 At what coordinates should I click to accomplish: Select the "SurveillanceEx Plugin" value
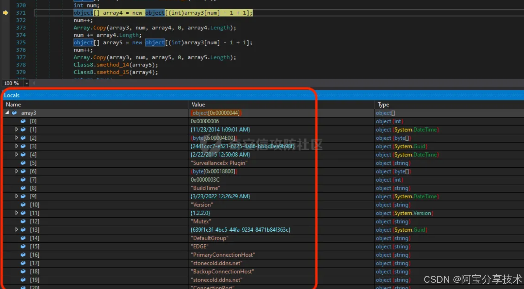coord(219,163)
